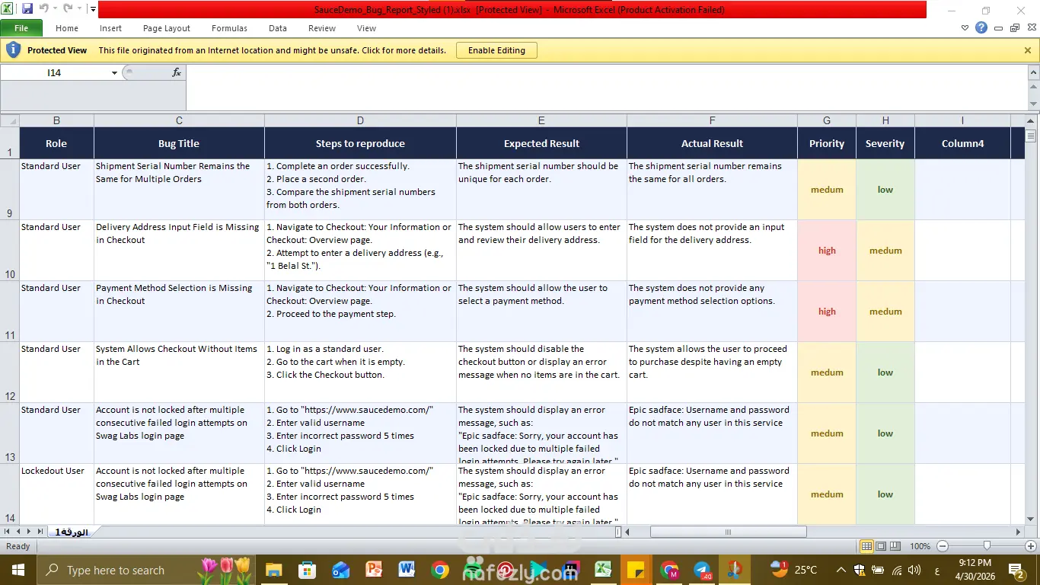
Task: Click the Priority header cell
Action: [827, 143]
